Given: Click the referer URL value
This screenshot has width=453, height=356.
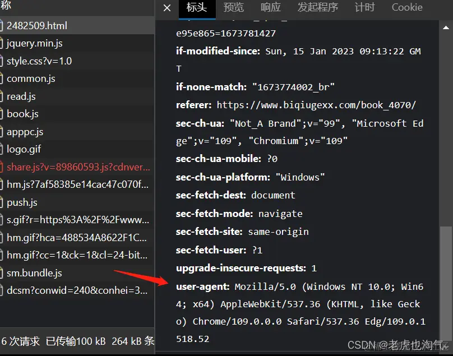Looking at the screenshot, I should coord(316,105).
